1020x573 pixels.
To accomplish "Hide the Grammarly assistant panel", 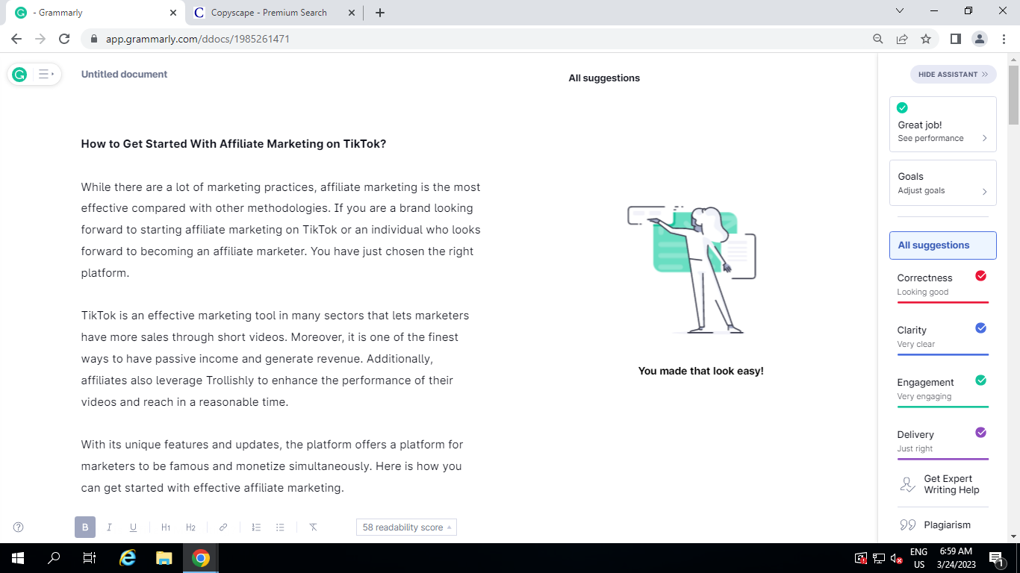I will pyautogui.click(x=953, y=75).
